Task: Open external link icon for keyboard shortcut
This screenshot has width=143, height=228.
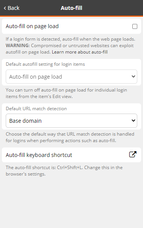Action: click(133, 154)
